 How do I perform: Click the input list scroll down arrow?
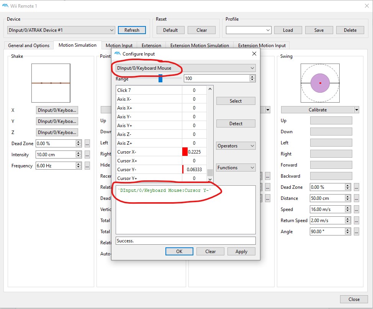pyautogui.click(x=210, y=179)
